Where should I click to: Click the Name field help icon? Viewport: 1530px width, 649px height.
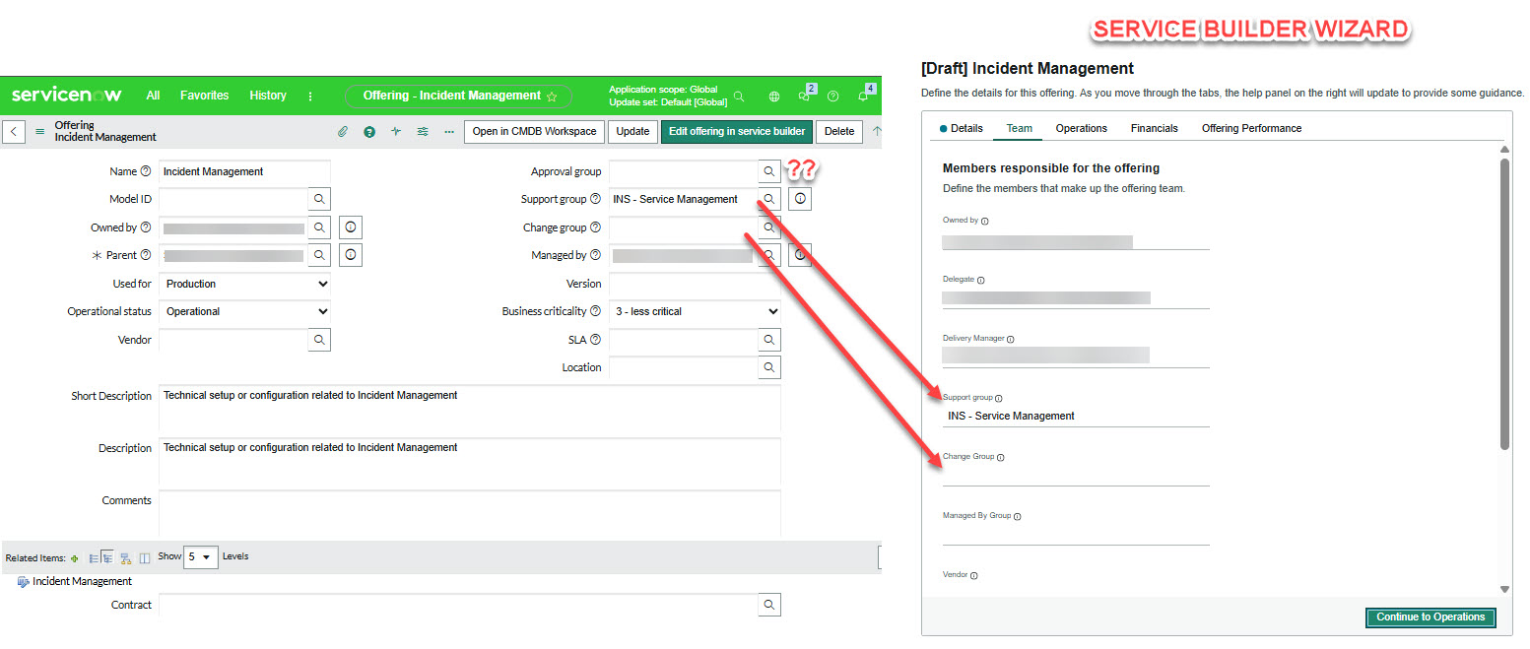point(146,171)
